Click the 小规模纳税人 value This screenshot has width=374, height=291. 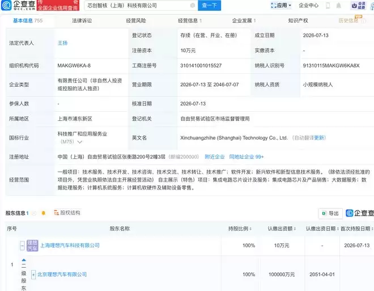coord(318,85)
